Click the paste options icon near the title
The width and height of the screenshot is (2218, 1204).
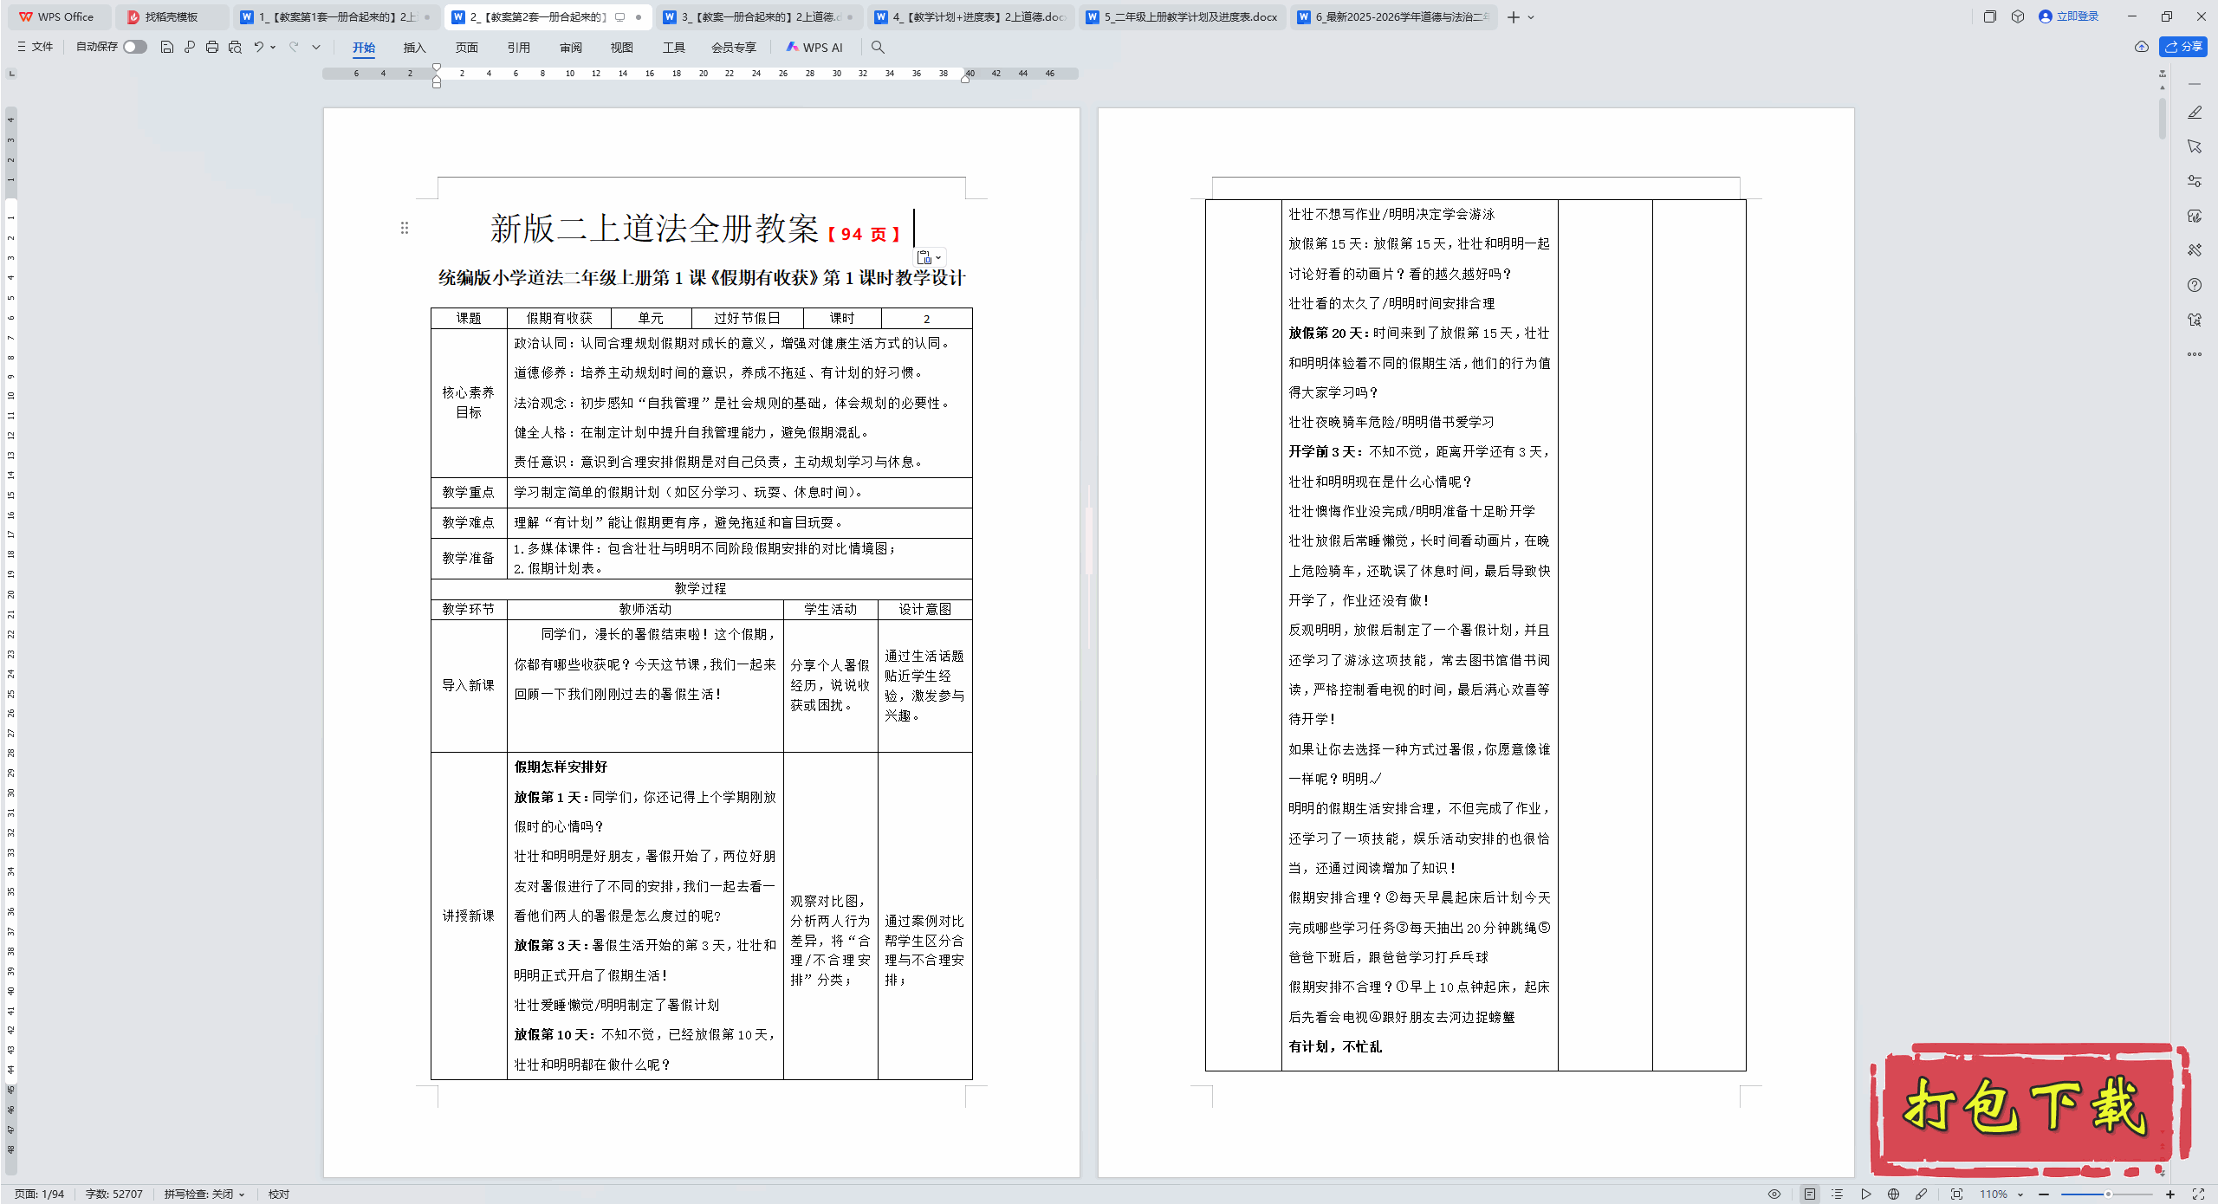(x=924, y=257)
